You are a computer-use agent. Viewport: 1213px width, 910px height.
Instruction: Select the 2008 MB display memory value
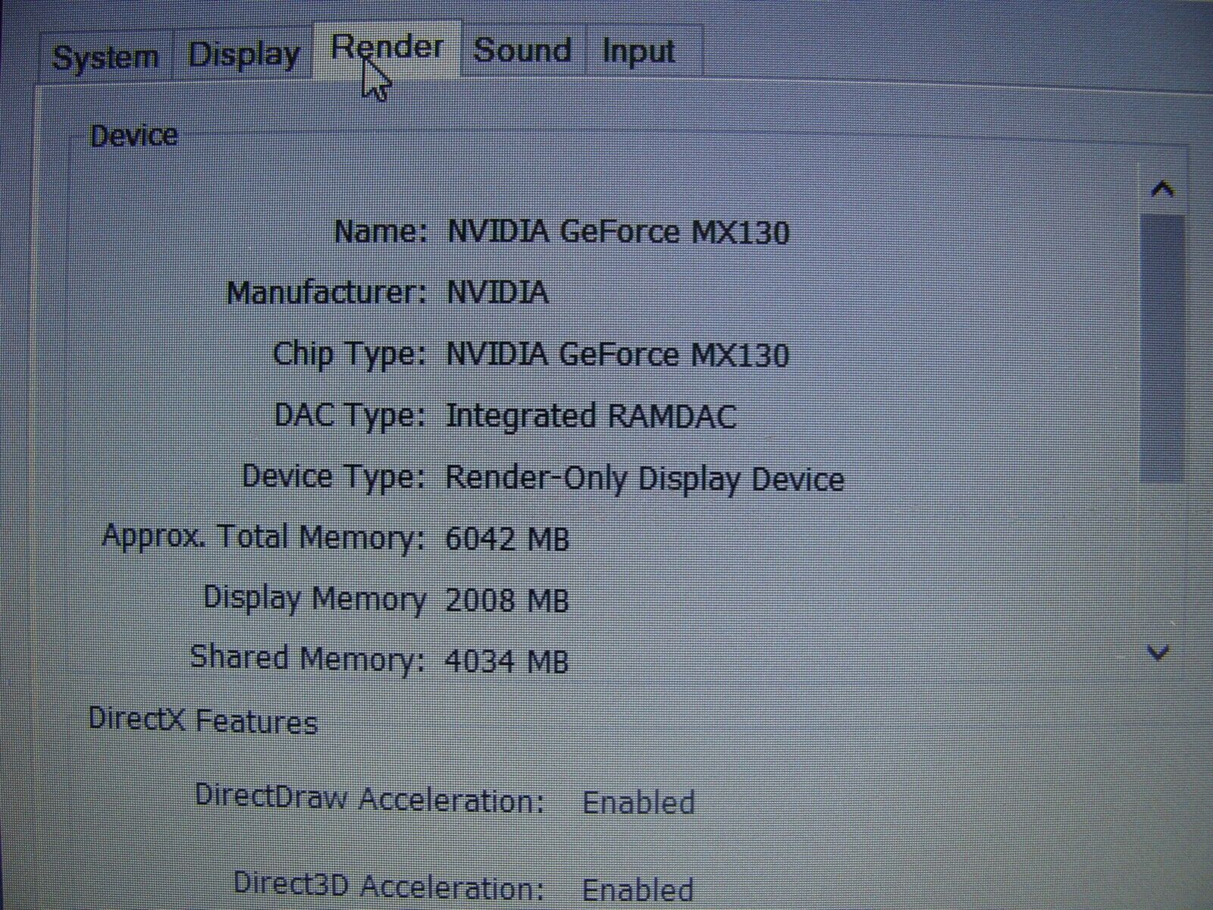tap(506, 601)
